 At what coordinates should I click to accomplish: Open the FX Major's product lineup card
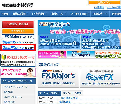[58, 77]
